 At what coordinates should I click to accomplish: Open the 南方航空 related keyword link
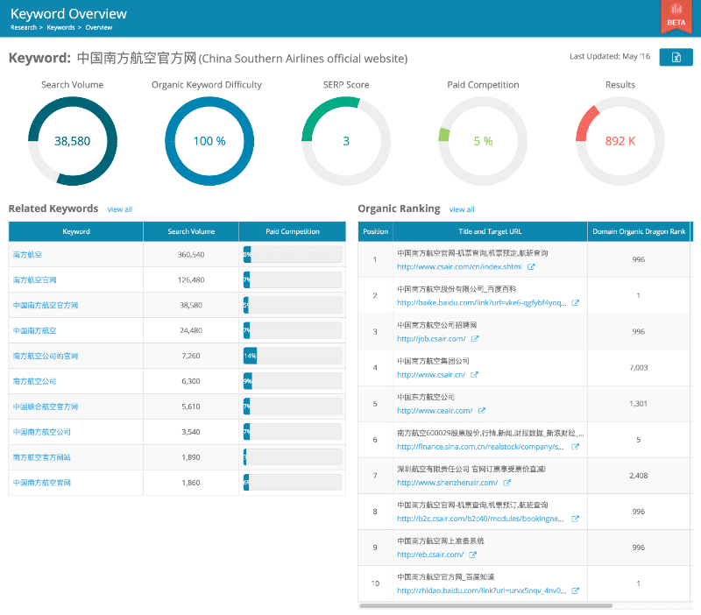point(27,254)
